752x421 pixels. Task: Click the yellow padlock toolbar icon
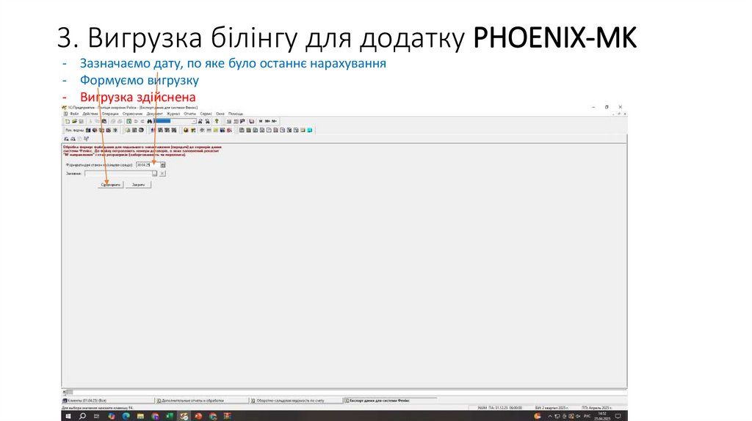(186, 131)
